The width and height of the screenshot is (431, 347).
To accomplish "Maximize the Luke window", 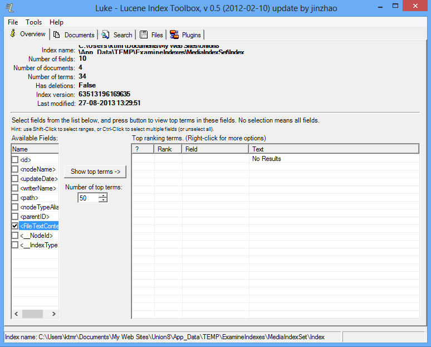I will point(395,6).
